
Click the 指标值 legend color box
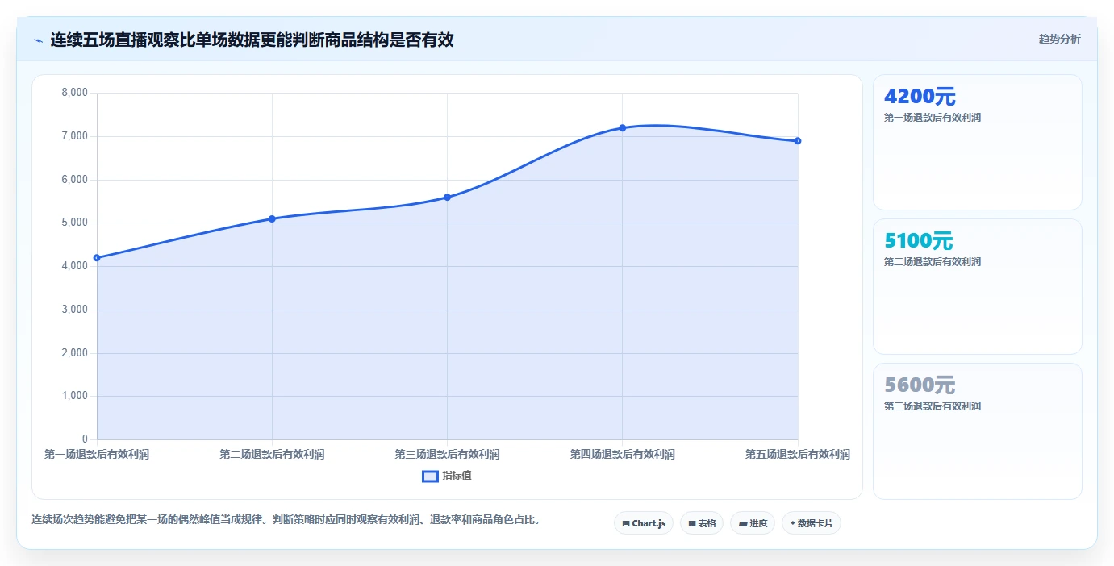(x=431, y=477)
